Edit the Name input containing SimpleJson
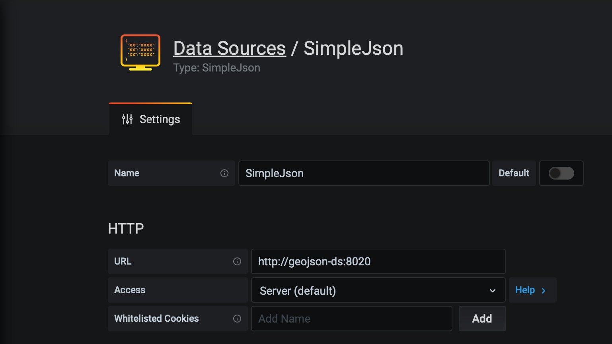The height and width of the screenshot is (344, 612). pos(364,173)
